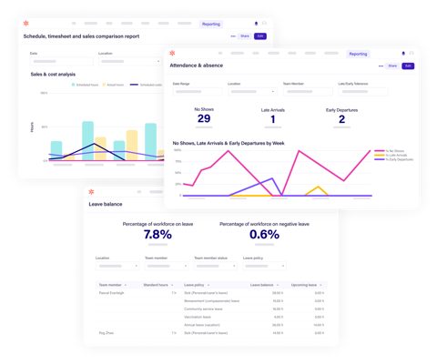Click the Share button in the Schedule report window
Image resolution: width=437 pixels, height=364 pixels.
pos(245,36)
